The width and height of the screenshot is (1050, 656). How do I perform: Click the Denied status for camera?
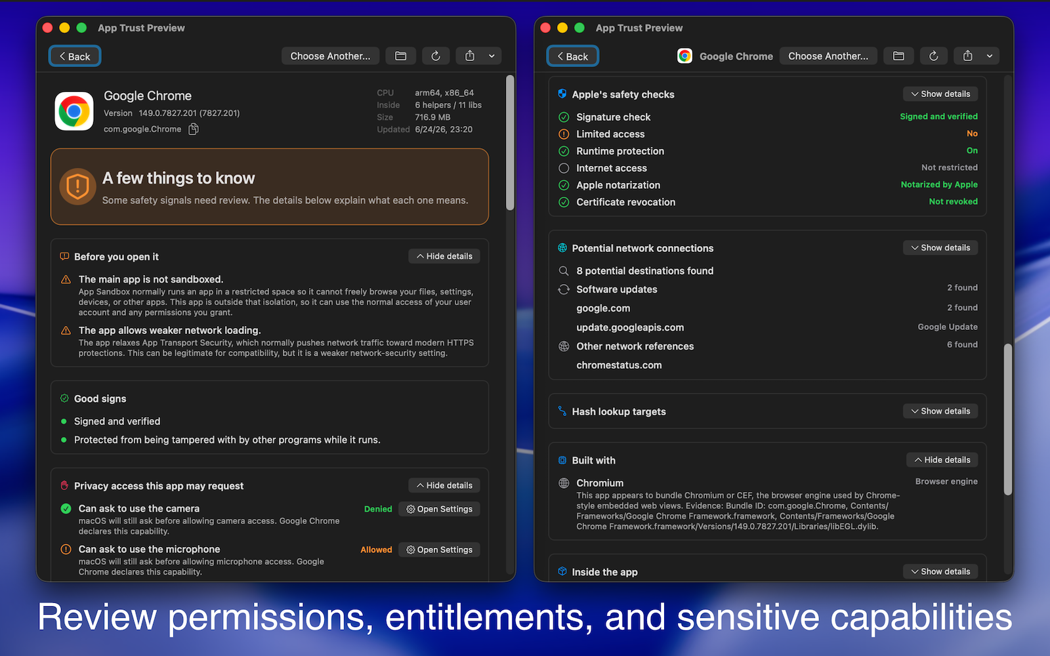click(378, 509)
